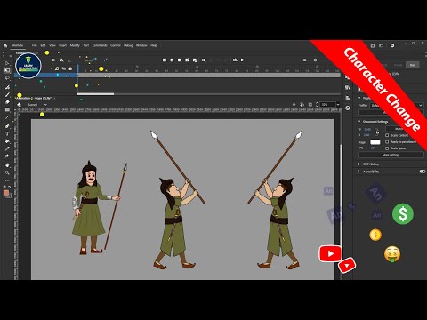Open the Edit menu
Image resolution: width=427 pixels, height=320 pixels.
click(43, 45)
